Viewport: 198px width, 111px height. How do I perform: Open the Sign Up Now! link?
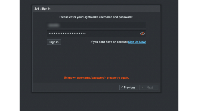click(137, 42)
